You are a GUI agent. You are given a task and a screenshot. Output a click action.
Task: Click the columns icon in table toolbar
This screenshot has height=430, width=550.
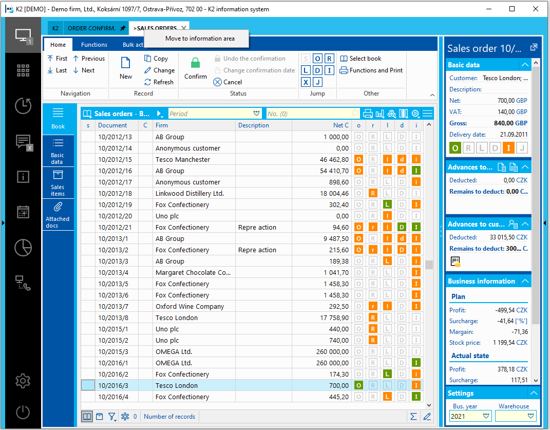tap(403, 114)
